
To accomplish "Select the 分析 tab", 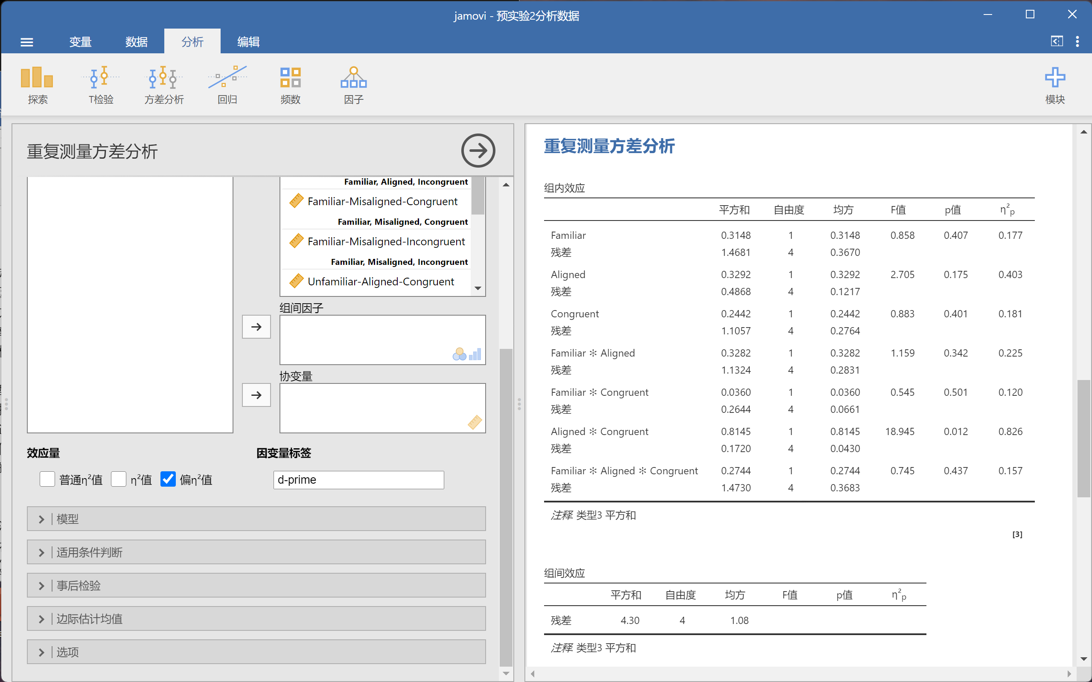I will pyautogui.click(x=192, y=42).
